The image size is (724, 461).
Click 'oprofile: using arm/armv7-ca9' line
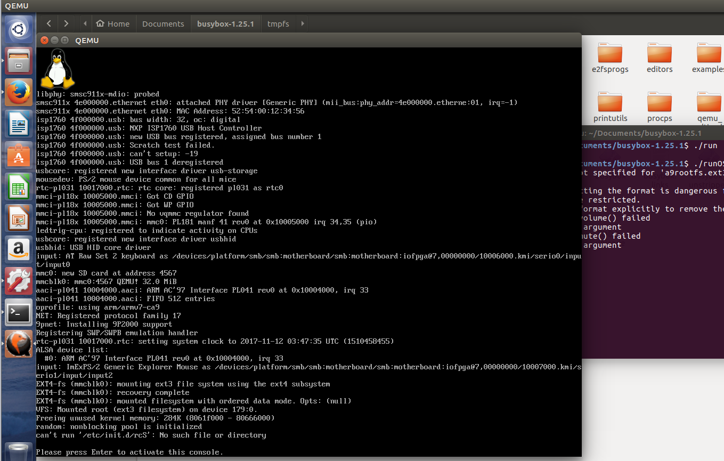point(97,307)
